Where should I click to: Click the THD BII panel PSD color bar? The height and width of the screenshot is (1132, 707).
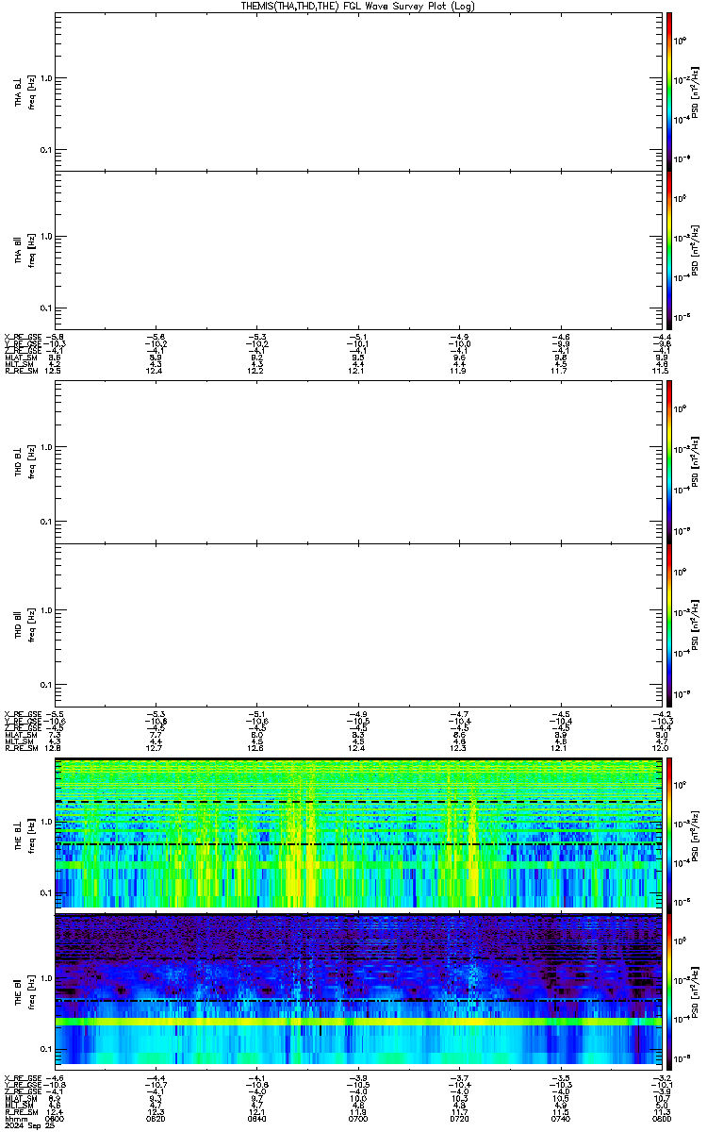pos(669,624)
